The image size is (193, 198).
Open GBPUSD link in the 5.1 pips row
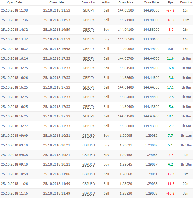[x=88, y=145]
